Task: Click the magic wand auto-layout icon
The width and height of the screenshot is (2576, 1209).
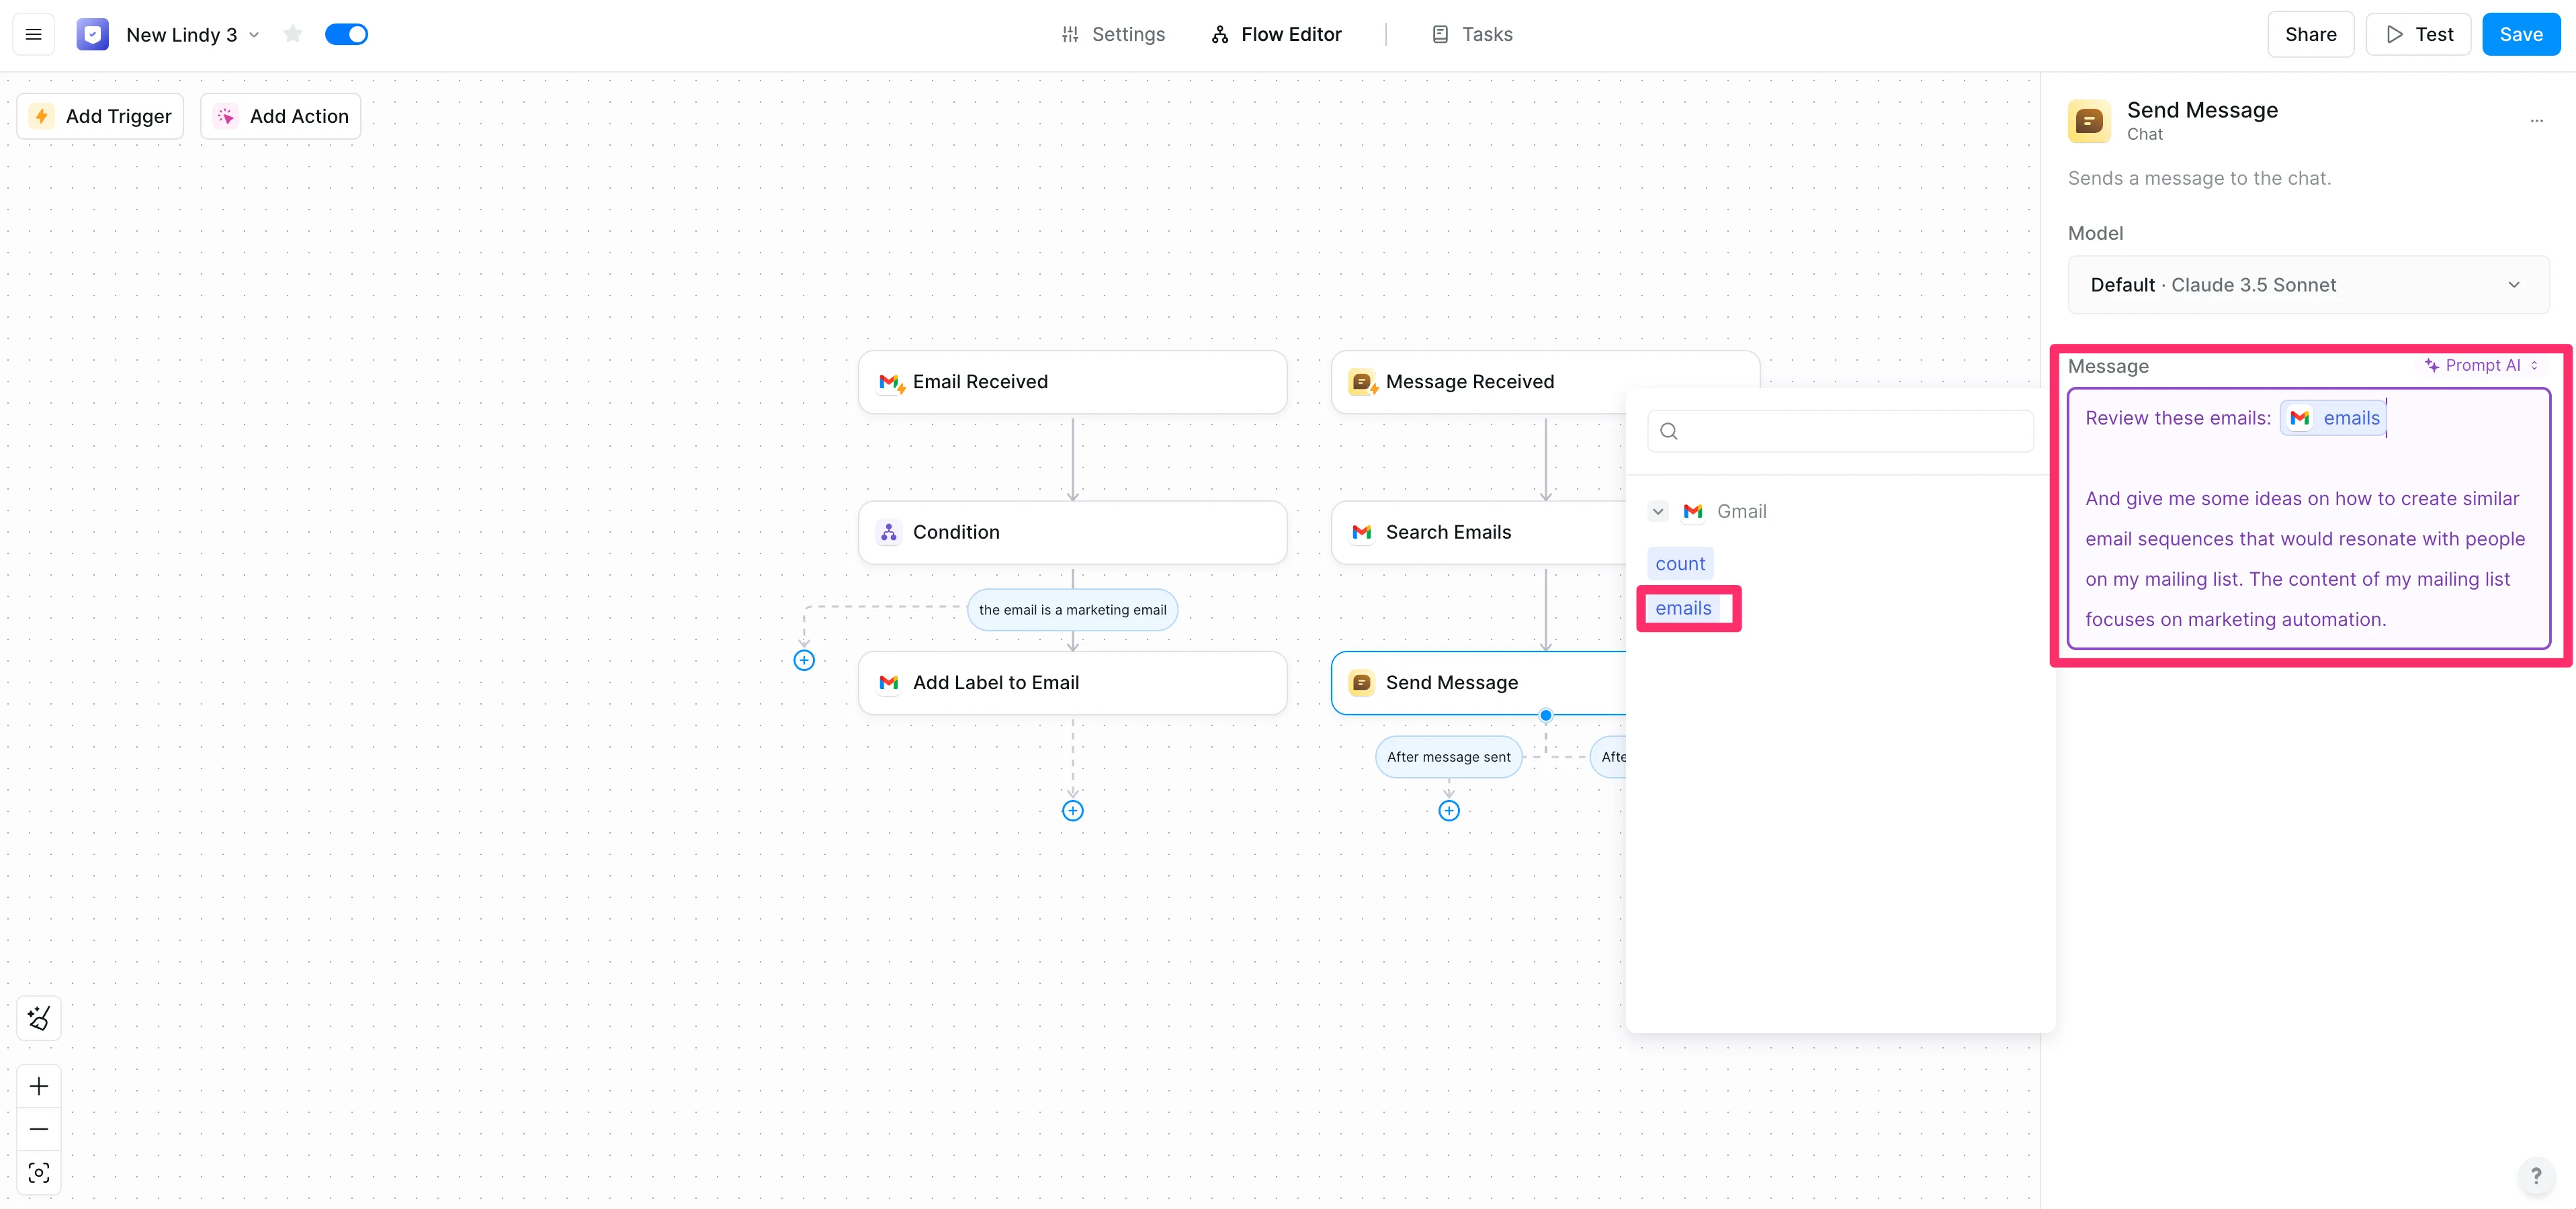Action: point(39,1018)
